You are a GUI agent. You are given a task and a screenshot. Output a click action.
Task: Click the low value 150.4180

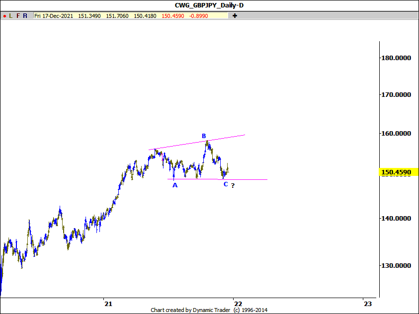pos(145,16)
